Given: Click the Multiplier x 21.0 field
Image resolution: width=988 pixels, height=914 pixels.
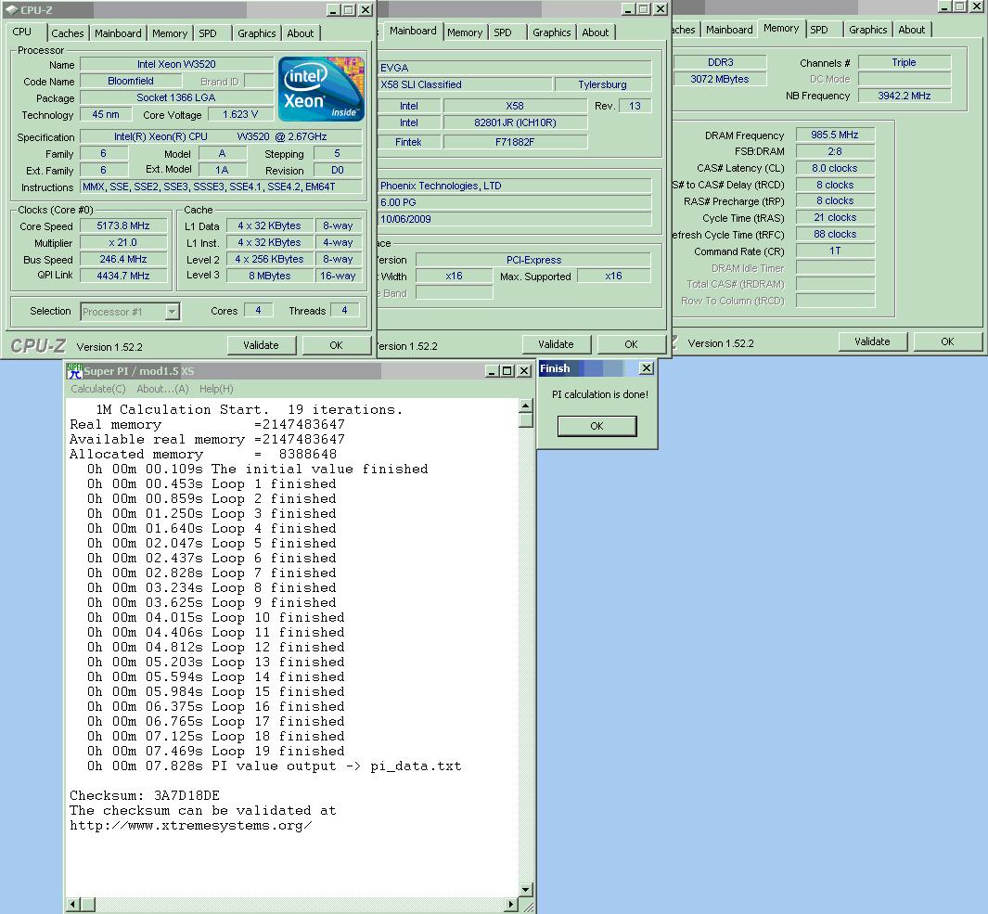Looking at the screenshot, I should click(123, 243).
